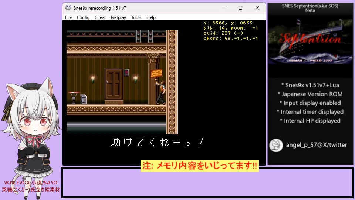Open the File menu
Screen dimensions: 355x200
(x=68, y=17)
